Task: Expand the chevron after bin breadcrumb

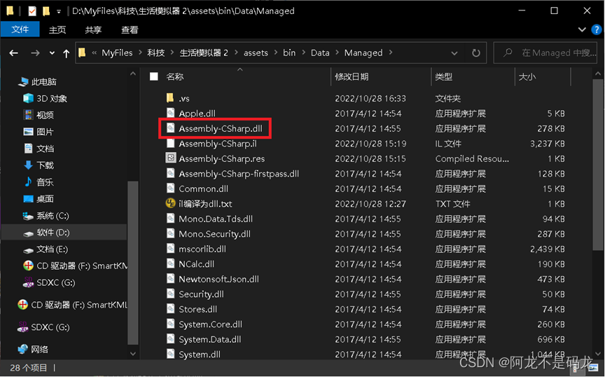Action: 303,52
